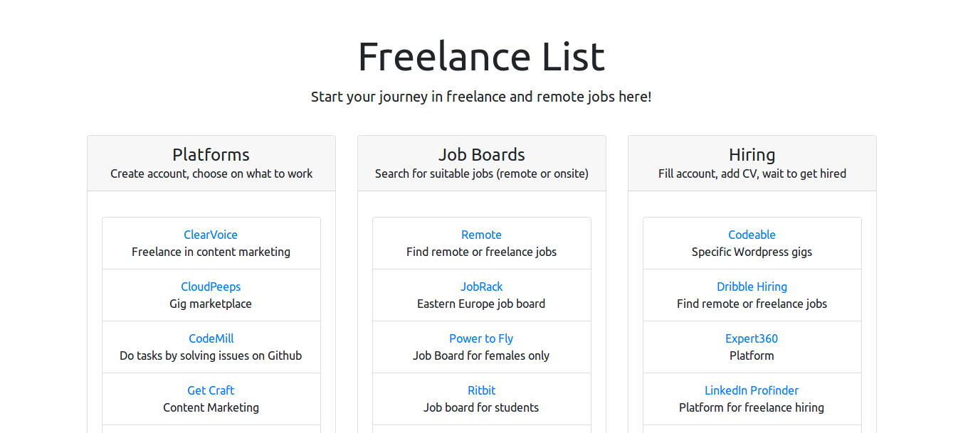
Task: Select the Job Boards column header
Action: [x=481, y=154]
